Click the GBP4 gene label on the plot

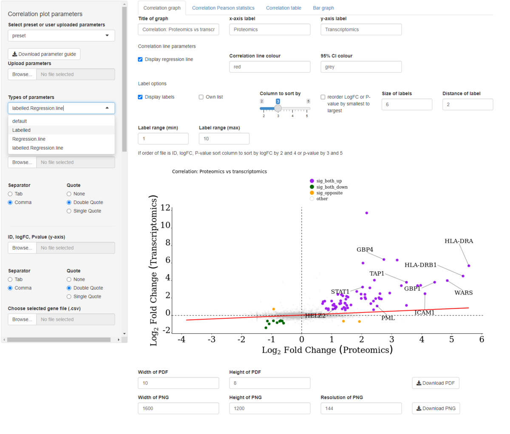click(365, 250)
